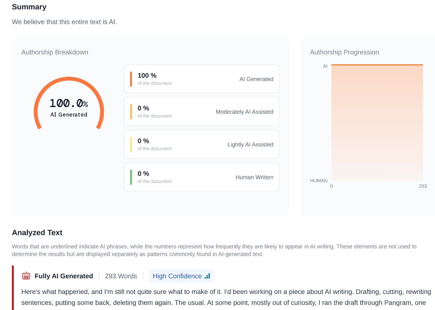Image resolution: width=435 pixels, height=310 pixels.
Task: Select the High Confidence badge
Action: 181,276
